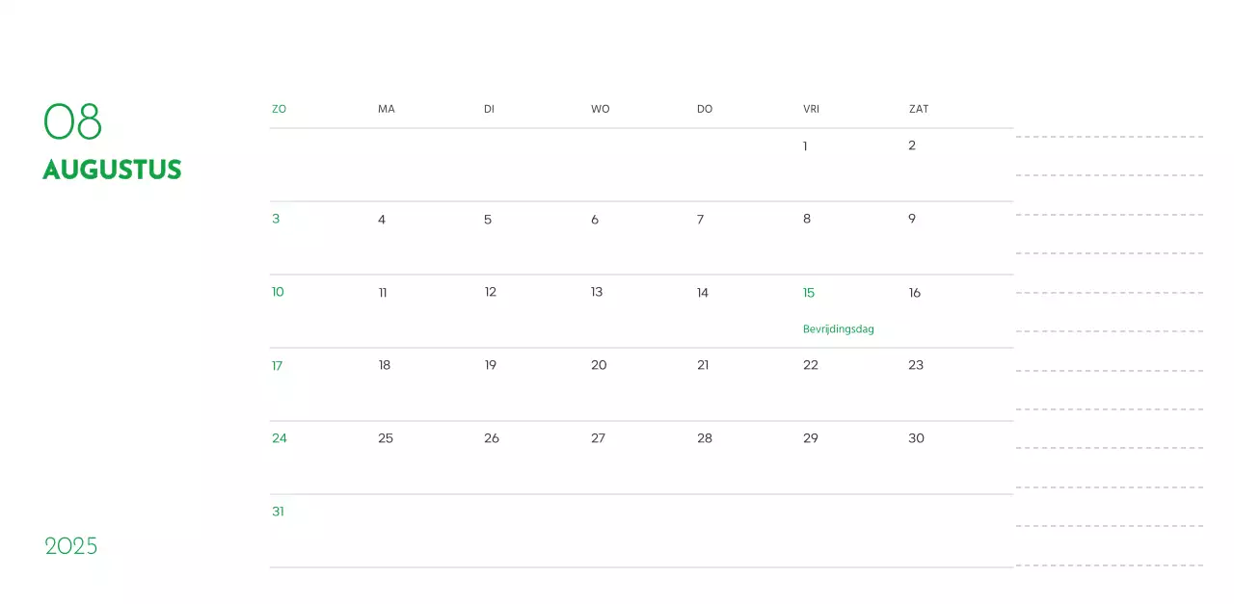
Task: Click date 25 in the MA column
Action: 386,438
